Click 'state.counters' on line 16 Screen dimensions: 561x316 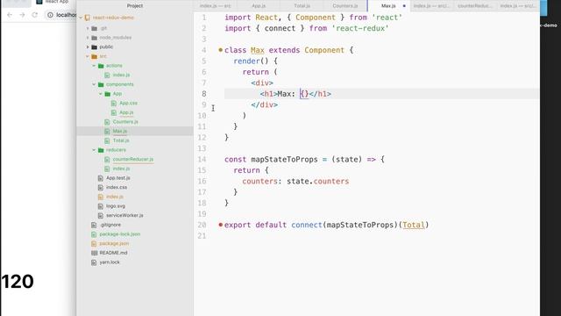point(317,182)
